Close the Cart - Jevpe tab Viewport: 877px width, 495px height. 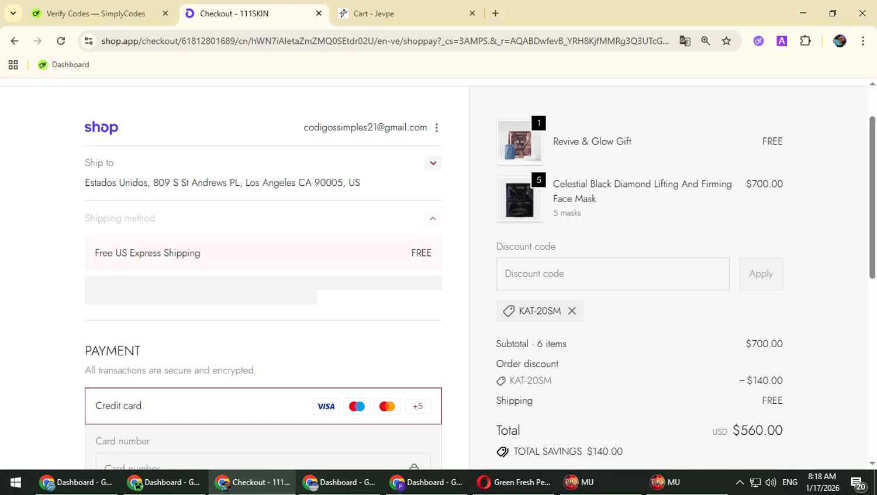click(x=472, y=13)
